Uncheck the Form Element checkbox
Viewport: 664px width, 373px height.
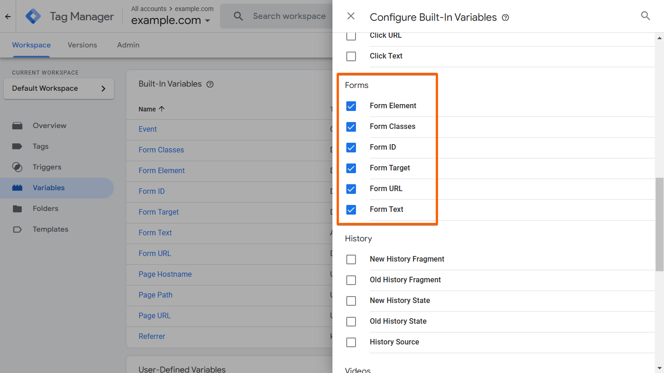[x=351, y=106]
